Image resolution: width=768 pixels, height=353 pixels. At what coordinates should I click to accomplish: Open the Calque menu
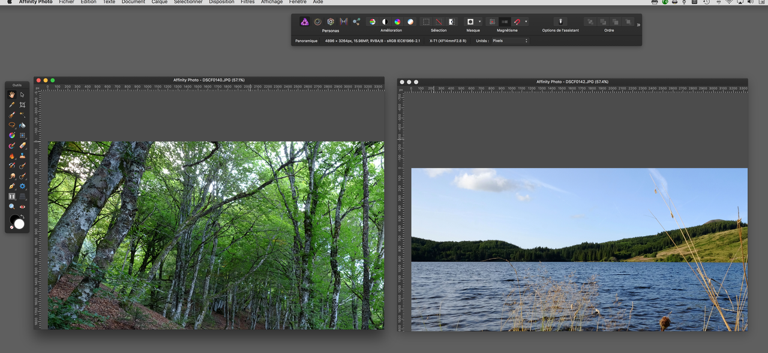point(160,2)
